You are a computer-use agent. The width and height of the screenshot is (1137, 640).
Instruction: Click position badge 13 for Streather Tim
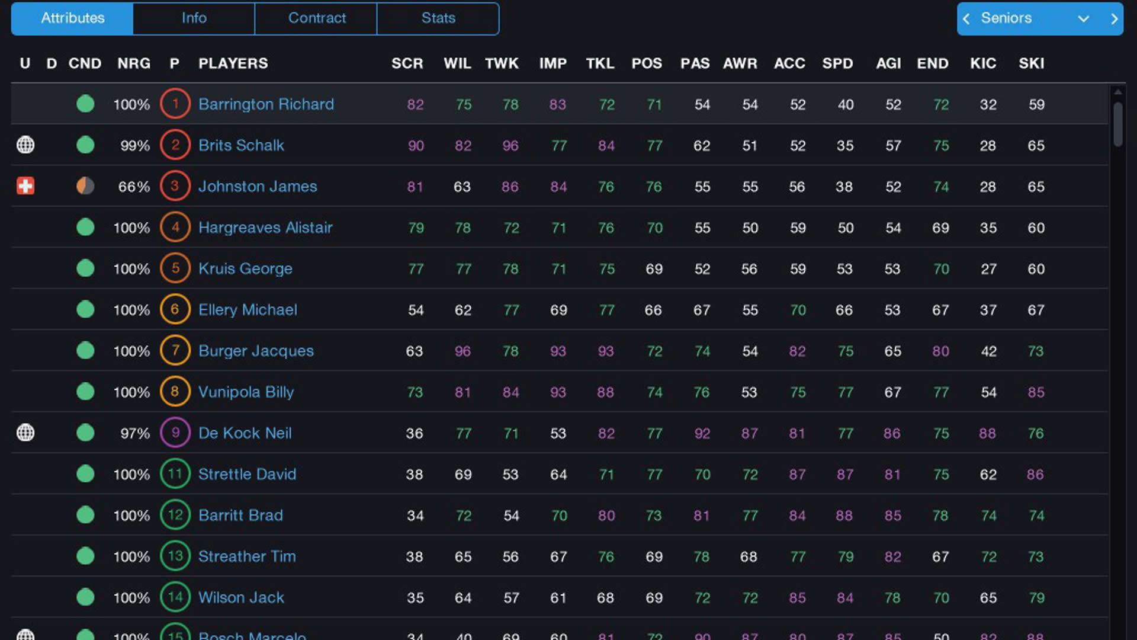point(175,556)
